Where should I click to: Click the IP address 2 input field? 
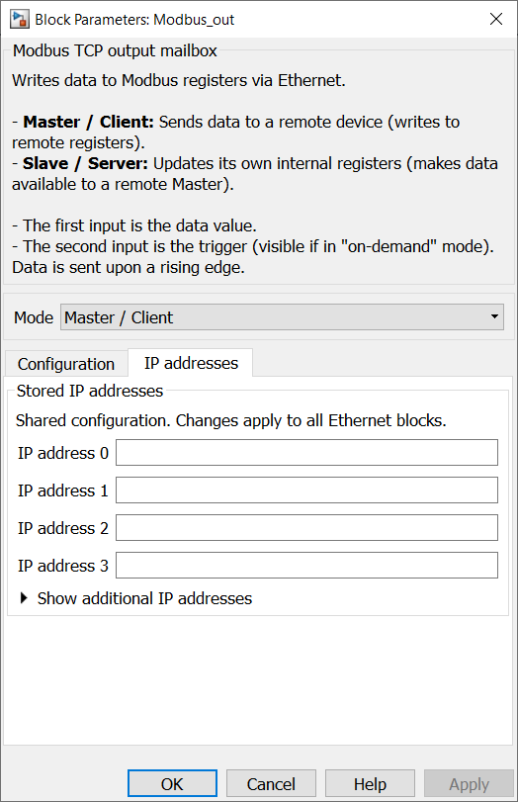306,527
